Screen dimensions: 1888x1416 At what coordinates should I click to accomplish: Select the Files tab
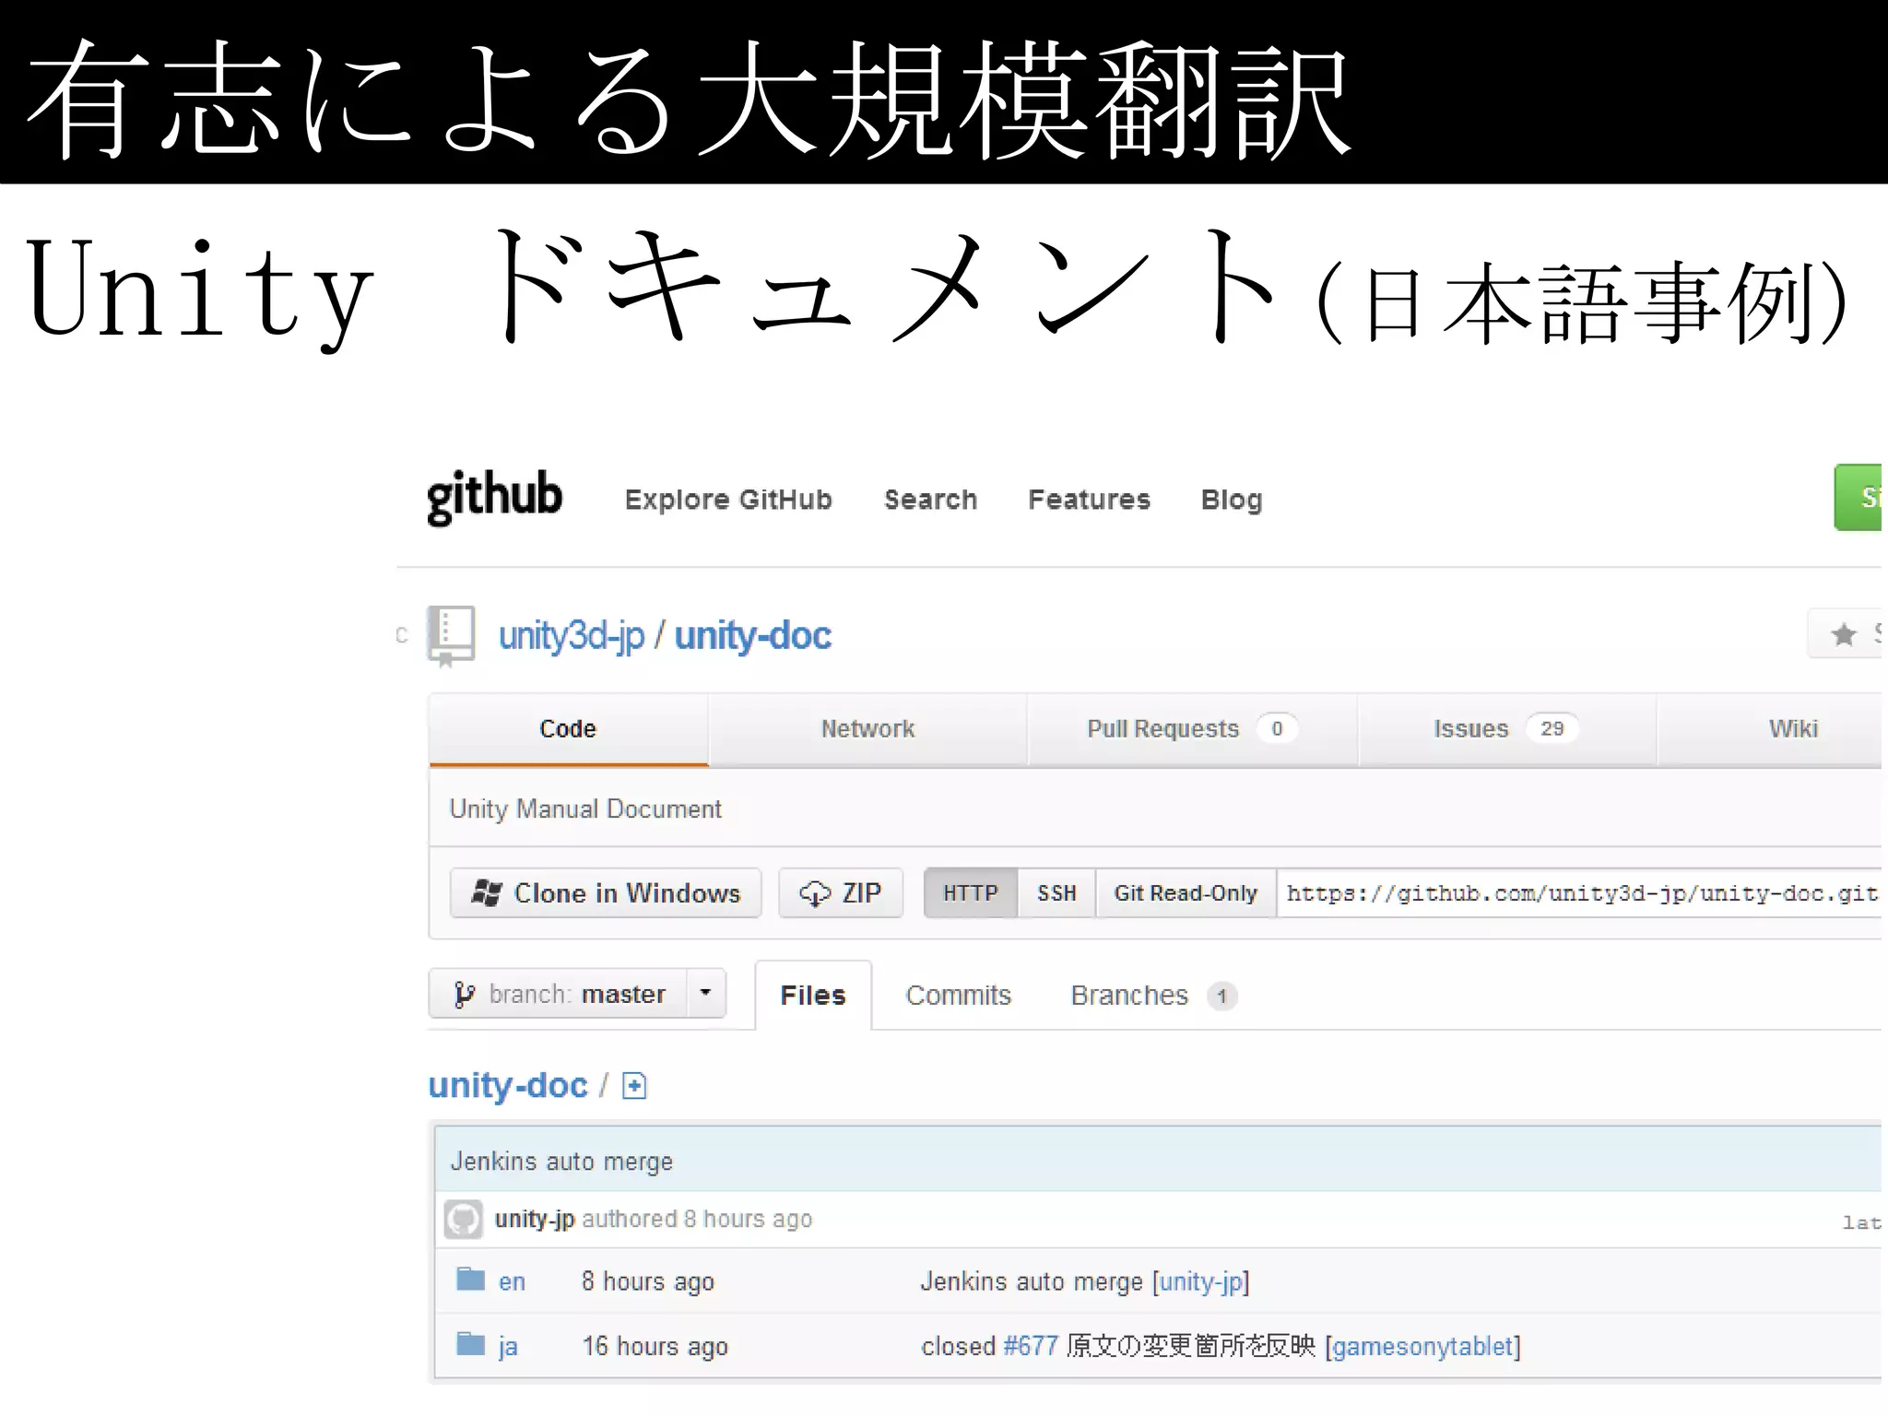[813, 996]
